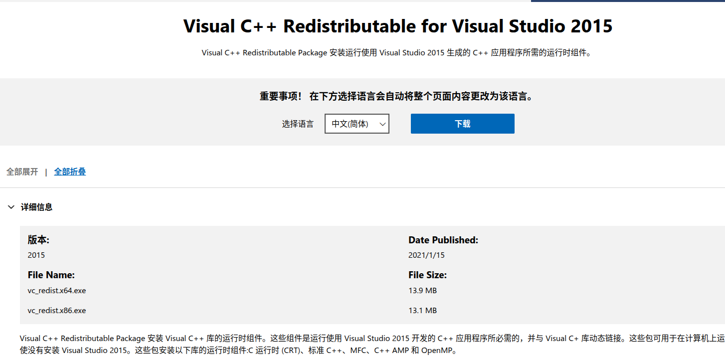The image size is (725, 356).
Task: Click the 全部折叠 collapse all link
Action: click(x=70, y=172)
